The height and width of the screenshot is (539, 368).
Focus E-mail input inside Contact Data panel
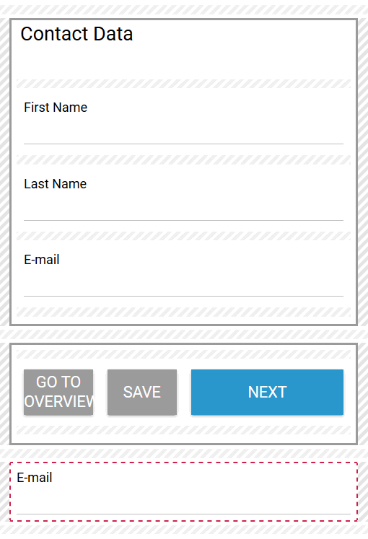click(183, 284)
